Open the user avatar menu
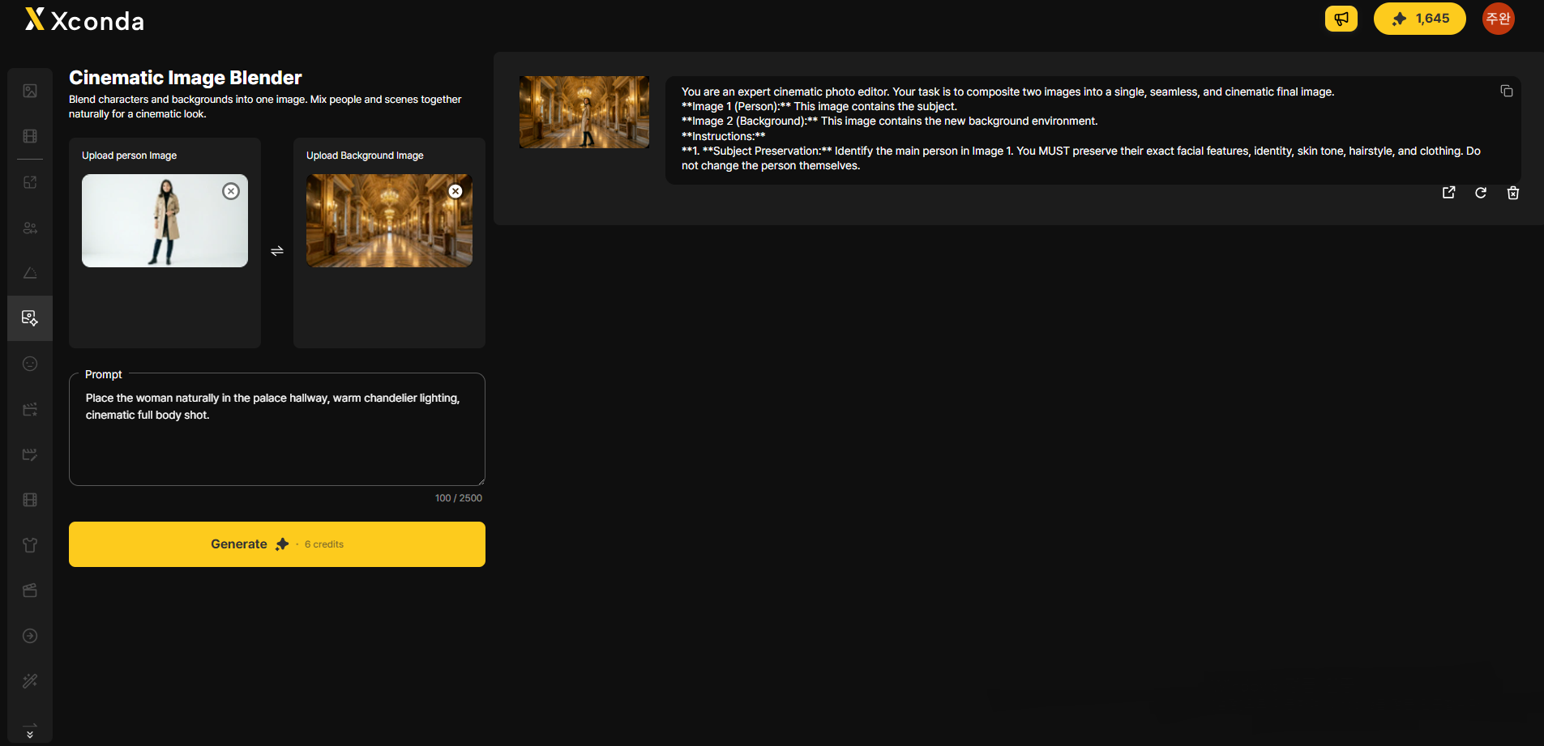Screen dimensions: 1544x746 [x=1498, y=19]
